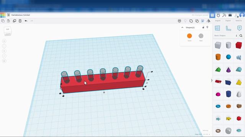Open the Snap Grid dropdown

click(x=206, y=134)
